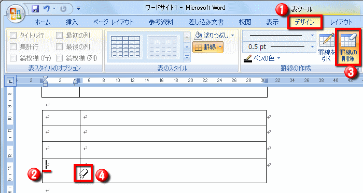This screenshot has width=363, height=193.
Task: Open the レイアウト table tools tab
Action: tap(341, 22)
